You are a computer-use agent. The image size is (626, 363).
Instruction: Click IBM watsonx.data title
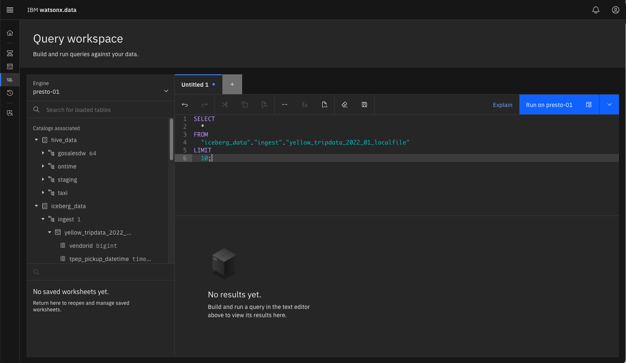tap(52, 10)
